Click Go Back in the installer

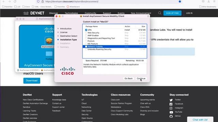[x=128, y=78]
